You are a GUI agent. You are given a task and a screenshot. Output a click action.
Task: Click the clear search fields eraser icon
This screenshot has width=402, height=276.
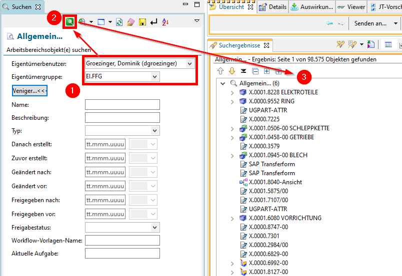pos(130,22)
